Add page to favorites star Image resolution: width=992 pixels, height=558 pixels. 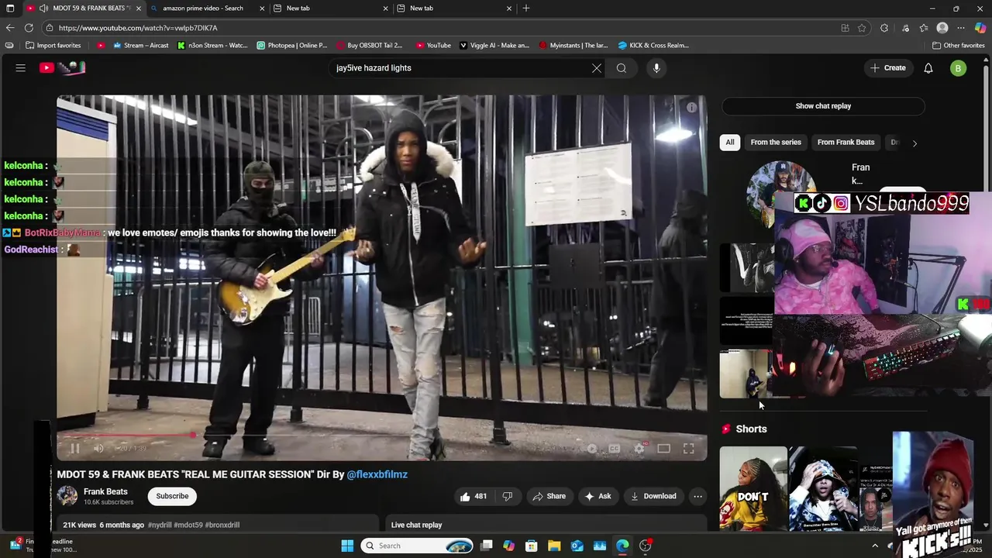click(x=862, y=28)
